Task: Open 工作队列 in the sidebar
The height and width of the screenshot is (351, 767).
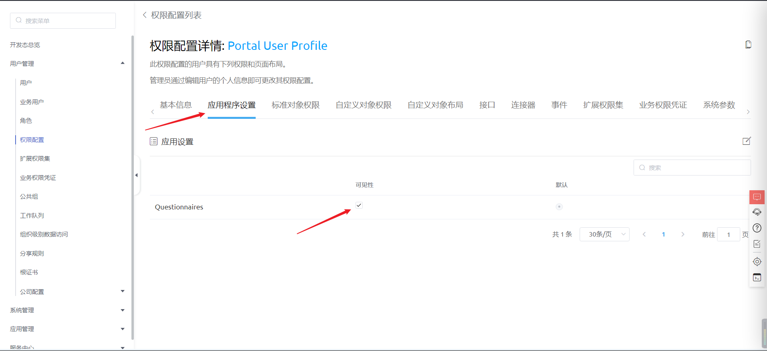Action: 32,215
